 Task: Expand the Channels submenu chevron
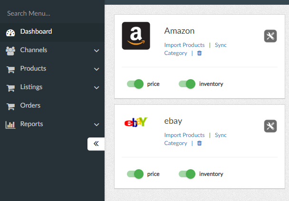[96, 51]
